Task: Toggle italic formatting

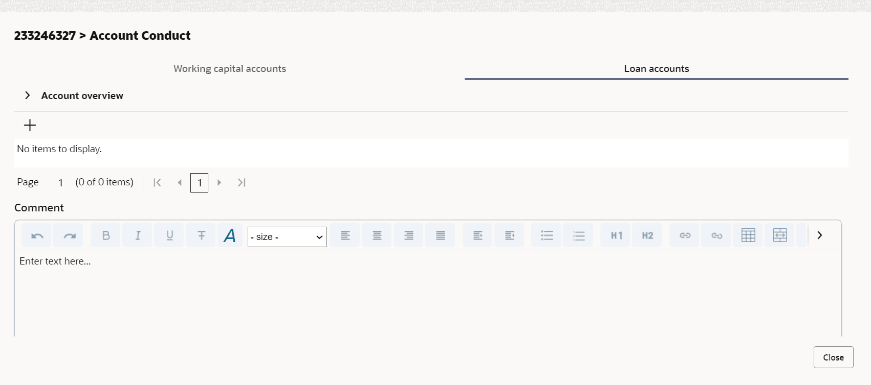Action: (x=138, y=235)
